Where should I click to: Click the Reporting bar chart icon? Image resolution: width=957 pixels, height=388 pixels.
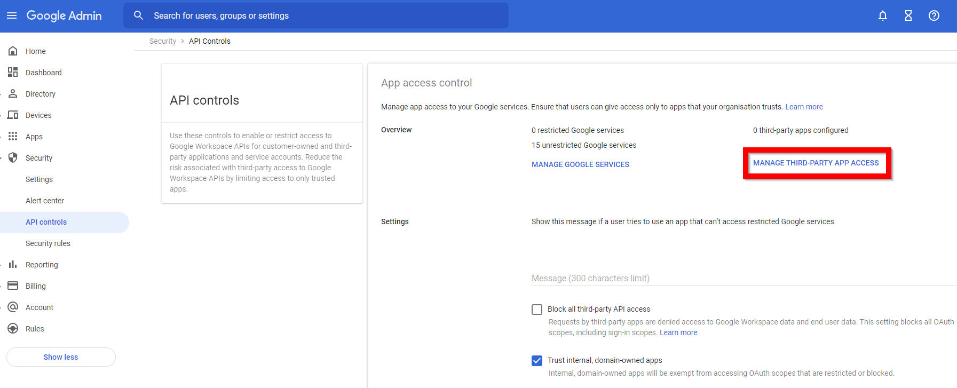pyautogui.click(x=13, y=264)
